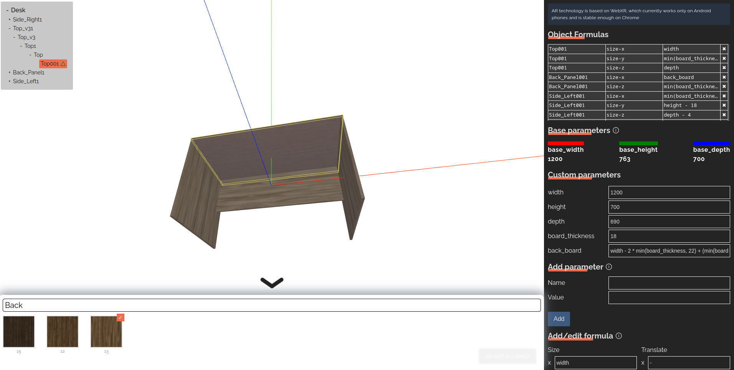This screenshot has width=734, height=370.
Task: Pick wood texture swatch 12
Action: tap(63, 332)
